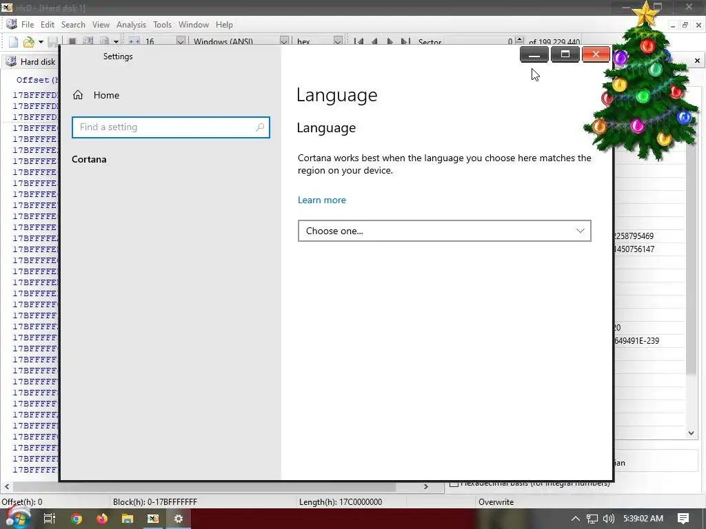Click the HxD first sector navigation button
Image resolution: width=706 pixels, height=529 pixels.
coord(359,41)
